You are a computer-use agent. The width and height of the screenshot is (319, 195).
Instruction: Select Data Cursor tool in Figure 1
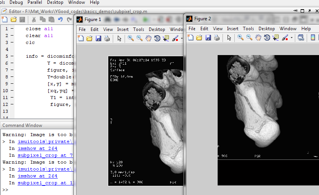(166, 38)
